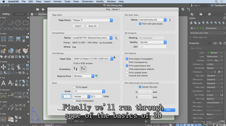Select the Rectangle tool in Draw panel
Image resolution: width=226 pixels, height=126 pixels.
pos(25,23)
